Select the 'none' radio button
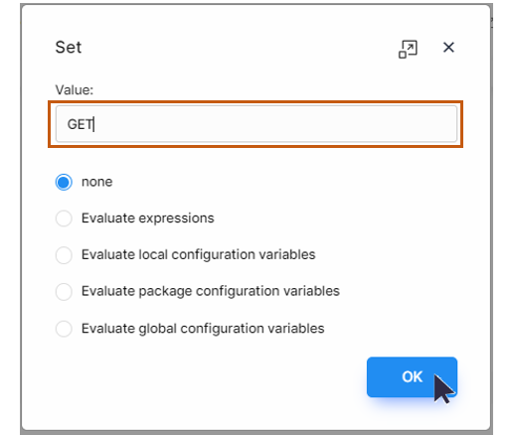The height and width of the screenshot is (435, 512). tap(64, 182)
